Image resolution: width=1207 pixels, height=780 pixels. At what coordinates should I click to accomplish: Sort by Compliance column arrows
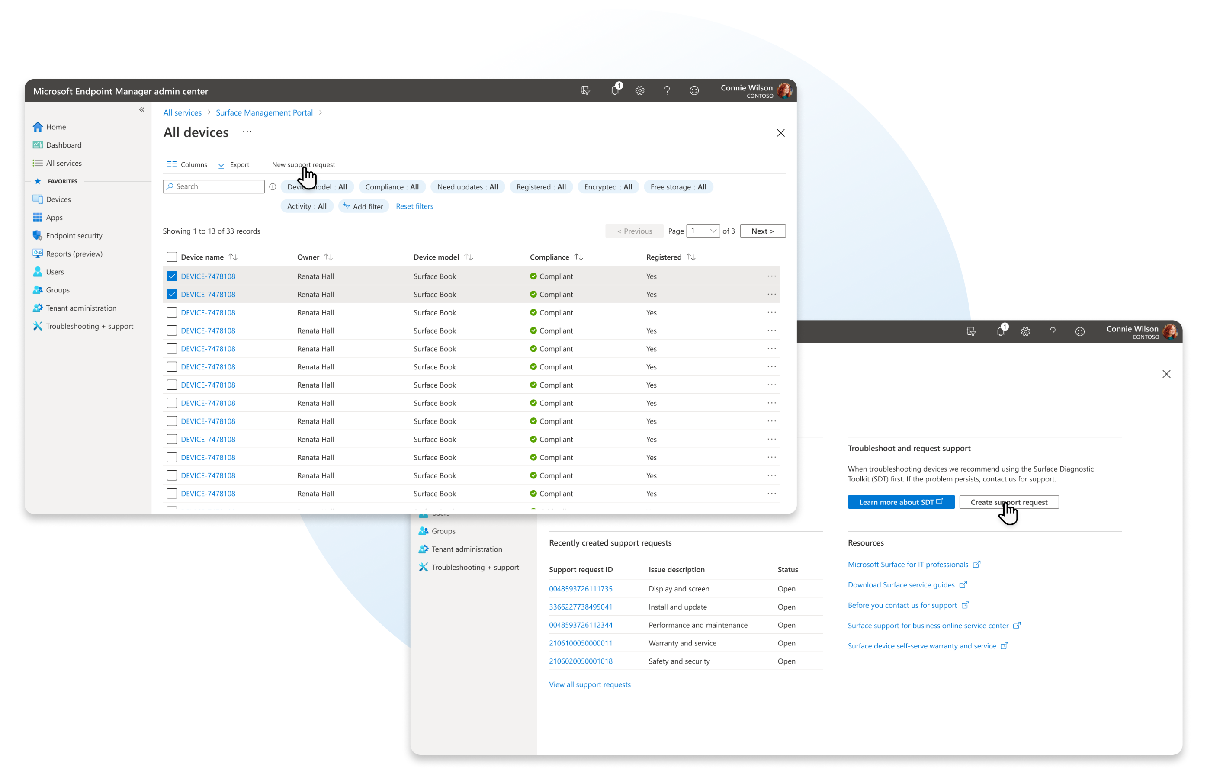pyautogui.click(x=578, y=257)
